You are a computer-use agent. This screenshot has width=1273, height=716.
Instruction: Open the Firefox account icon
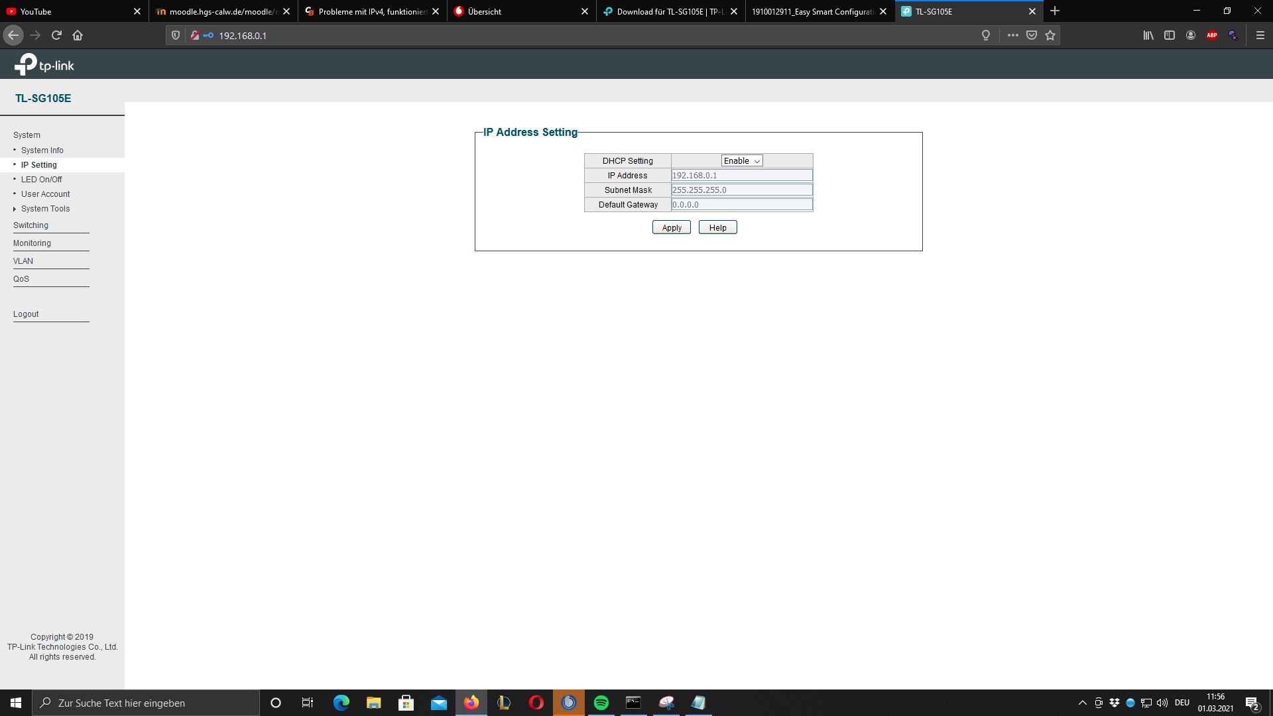pos(1191,35)
